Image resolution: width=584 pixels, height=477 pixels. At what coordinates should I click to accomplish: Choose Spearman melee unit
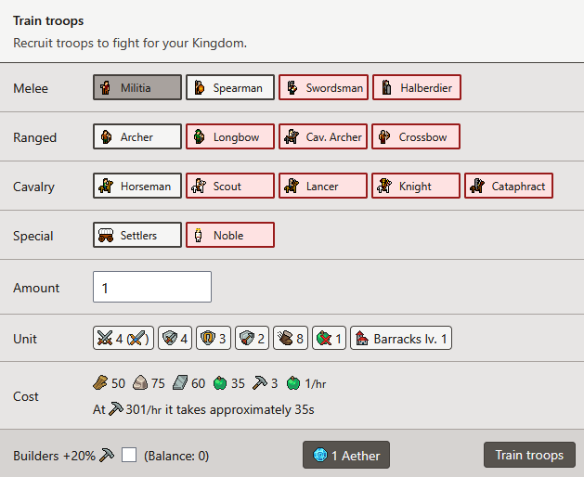[x=230, y=87]
